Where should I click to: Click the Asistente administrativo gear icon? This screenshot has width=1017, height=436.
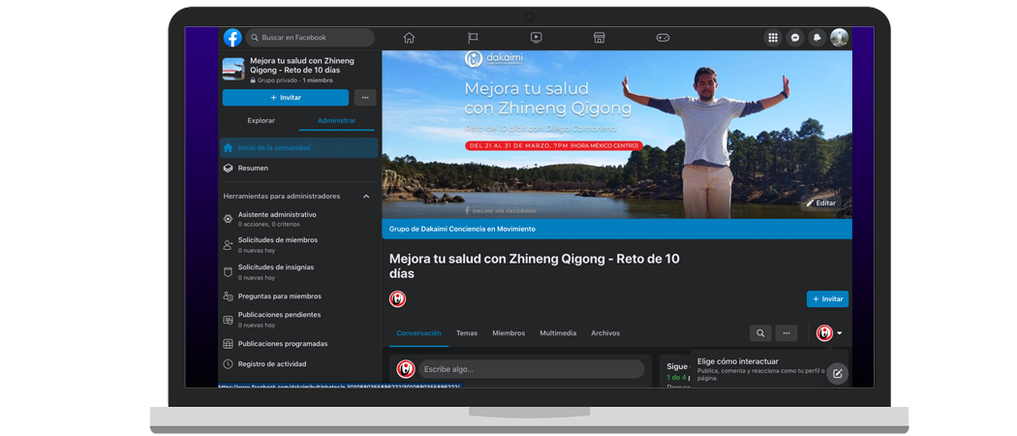[228, 219]
